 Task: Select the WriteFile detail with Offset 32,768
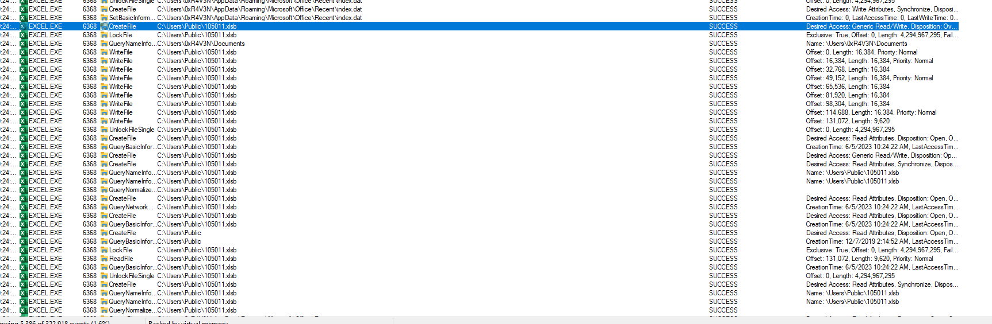(x=848, y=69)
